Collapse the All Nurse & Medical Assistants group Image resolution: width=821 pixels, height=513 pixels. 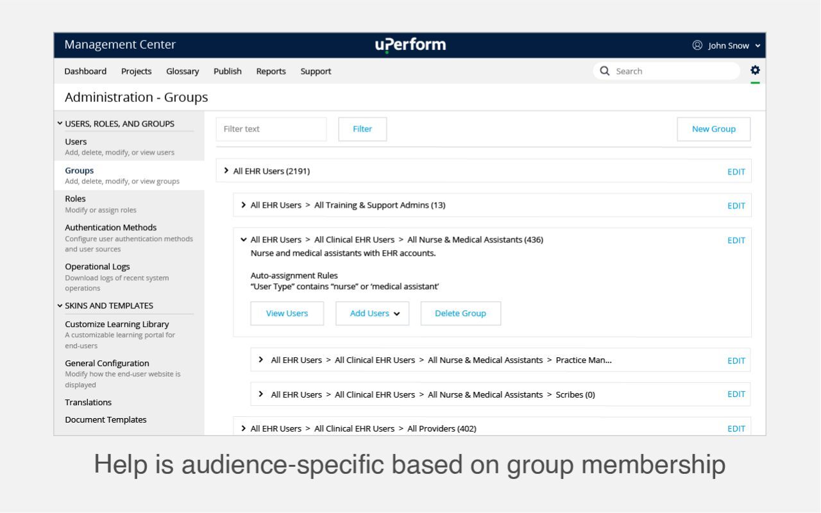coord(243,239)
